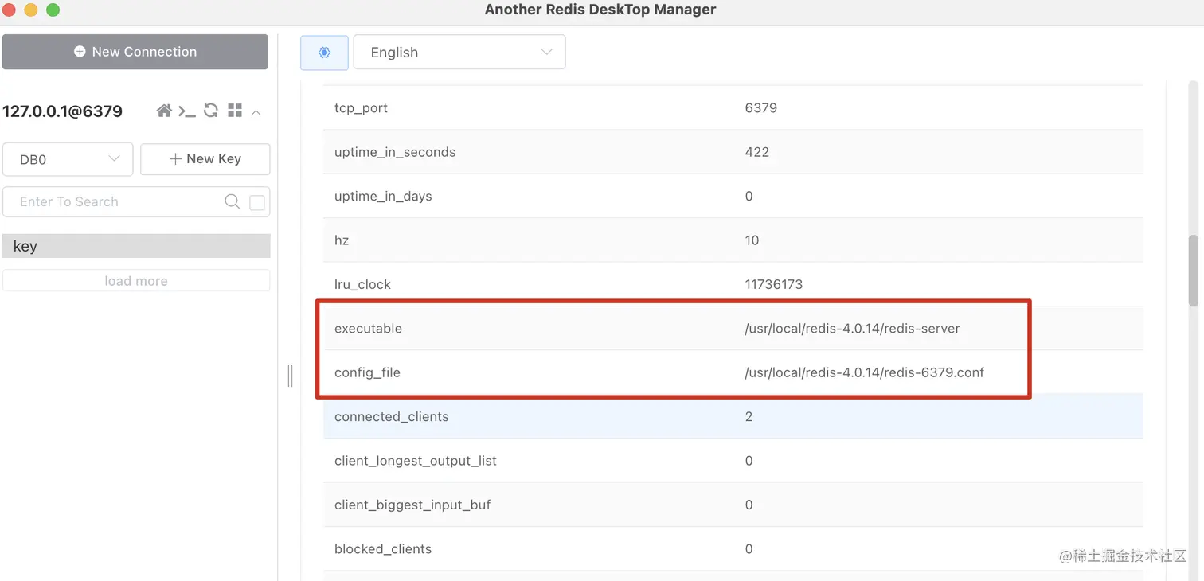Click the search magnifier icon
Screen dimensions: 1204x581
[x=232, y=202]
